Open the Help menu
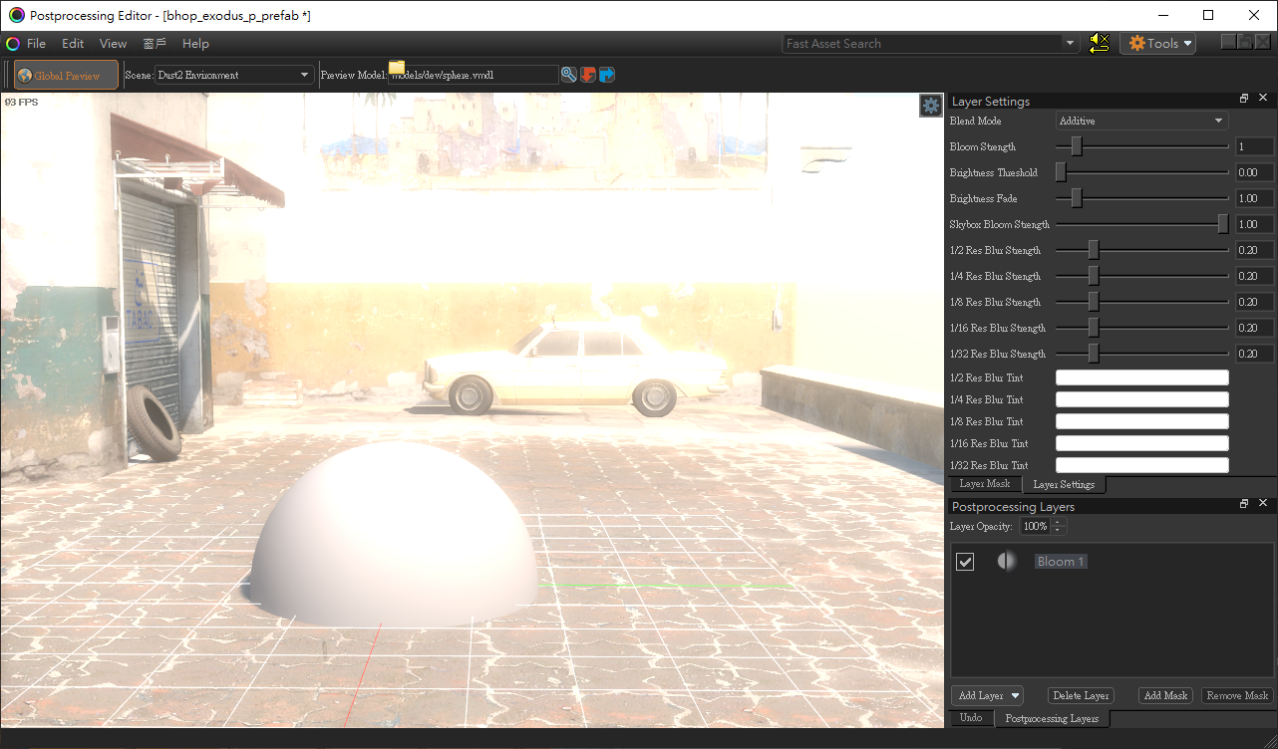Image resolution: width=1278 pixels, height=749 pixels. [196, 44]
